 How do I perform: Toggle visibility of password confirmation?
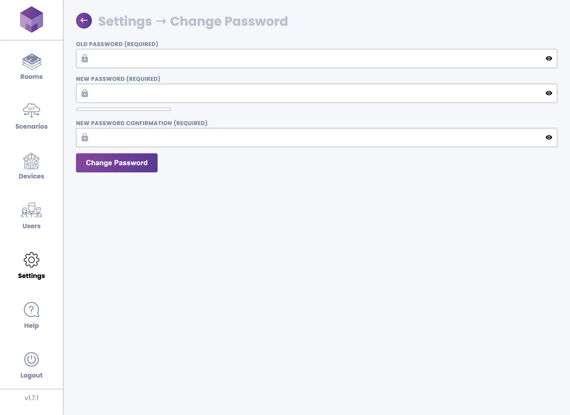[x=549, y=137]
